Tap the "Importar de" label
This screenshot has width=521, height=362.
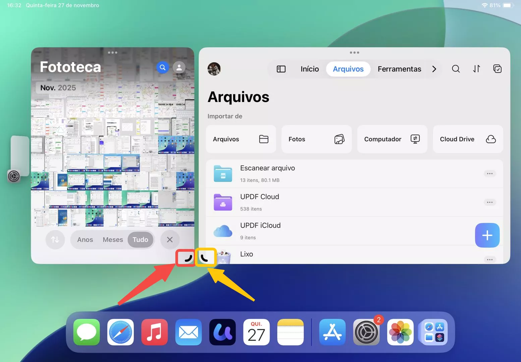[225, 116]
